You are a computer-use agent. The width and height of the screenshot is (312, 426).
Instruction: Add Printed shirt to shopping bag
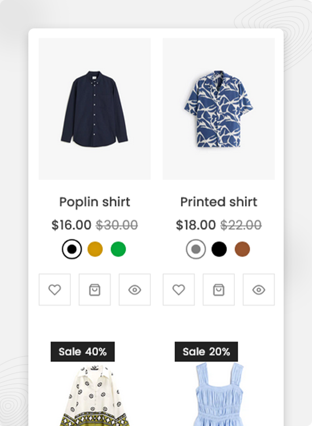pyautogui.click(x=218, y=290)
